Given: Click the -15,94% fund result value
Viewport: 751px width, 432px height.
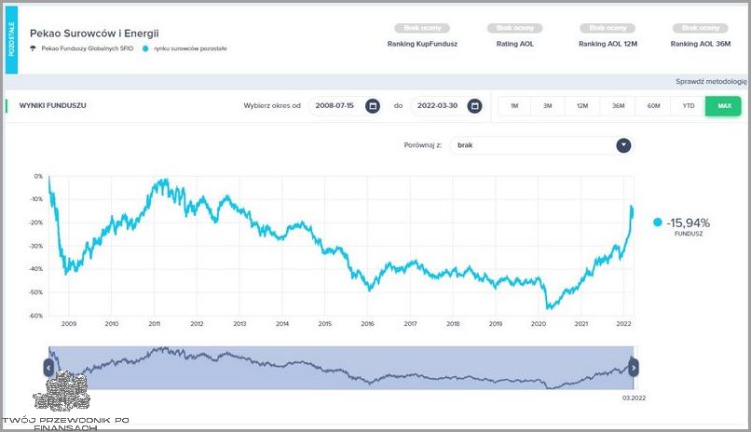Looking at the screenshot, I should 689,223.
